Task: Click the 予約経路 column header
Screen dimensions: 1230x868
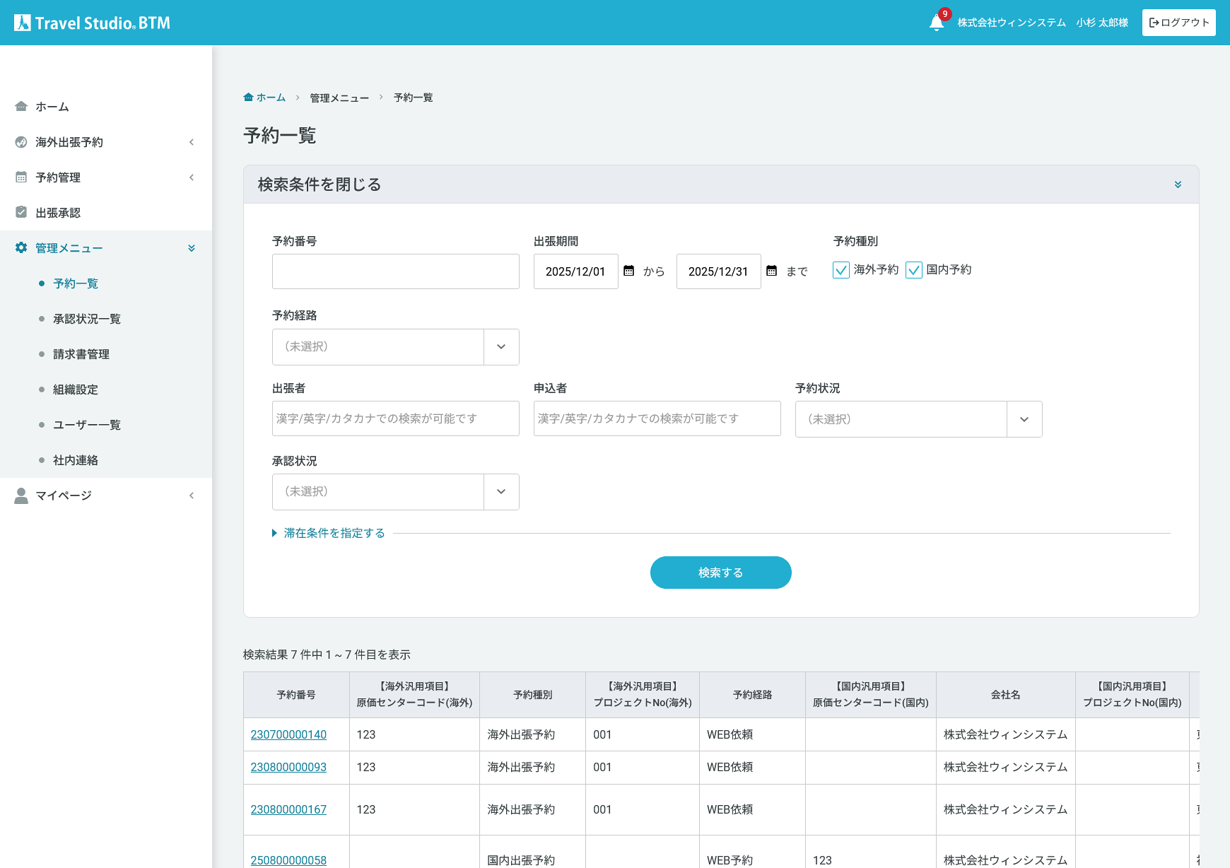Action: (753, 695)
